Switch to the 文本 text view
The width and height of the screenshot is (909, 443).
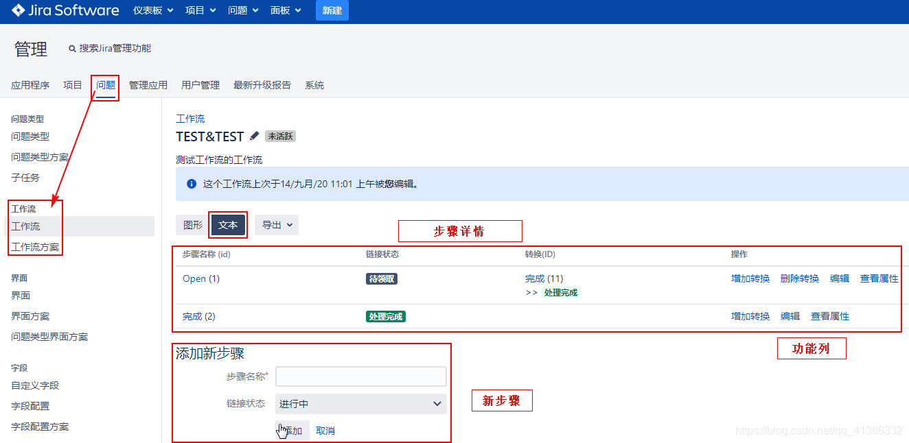[228, 225]
